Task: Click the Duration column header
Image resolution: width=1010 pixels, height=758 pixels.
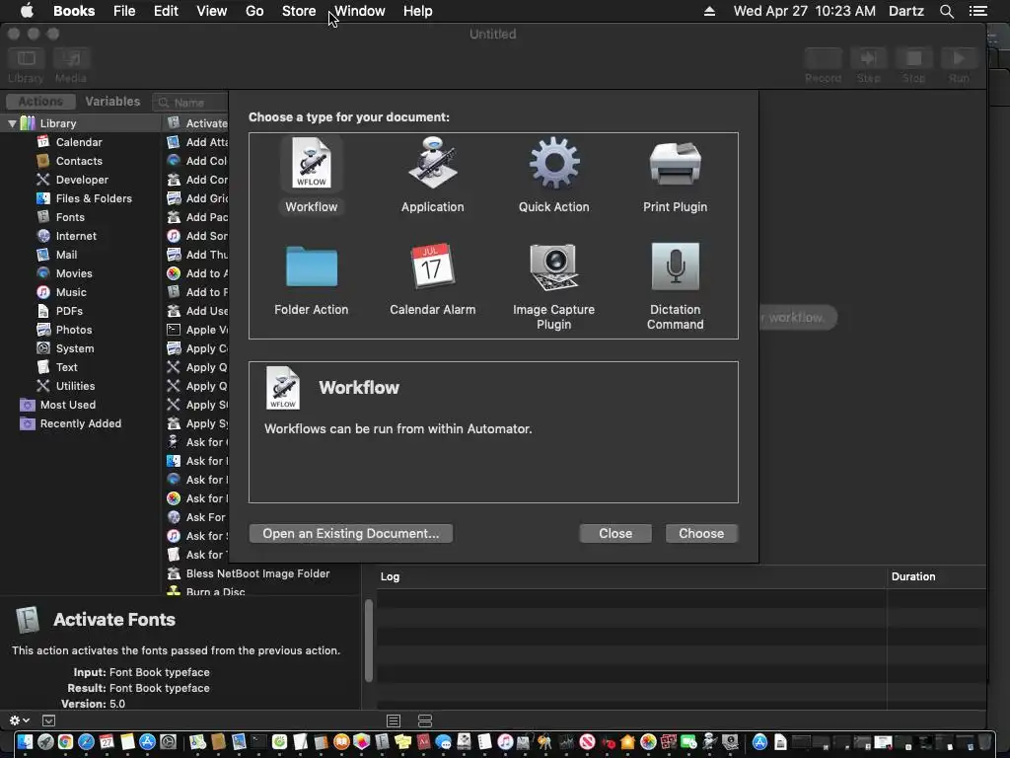Action: point(912,576)
